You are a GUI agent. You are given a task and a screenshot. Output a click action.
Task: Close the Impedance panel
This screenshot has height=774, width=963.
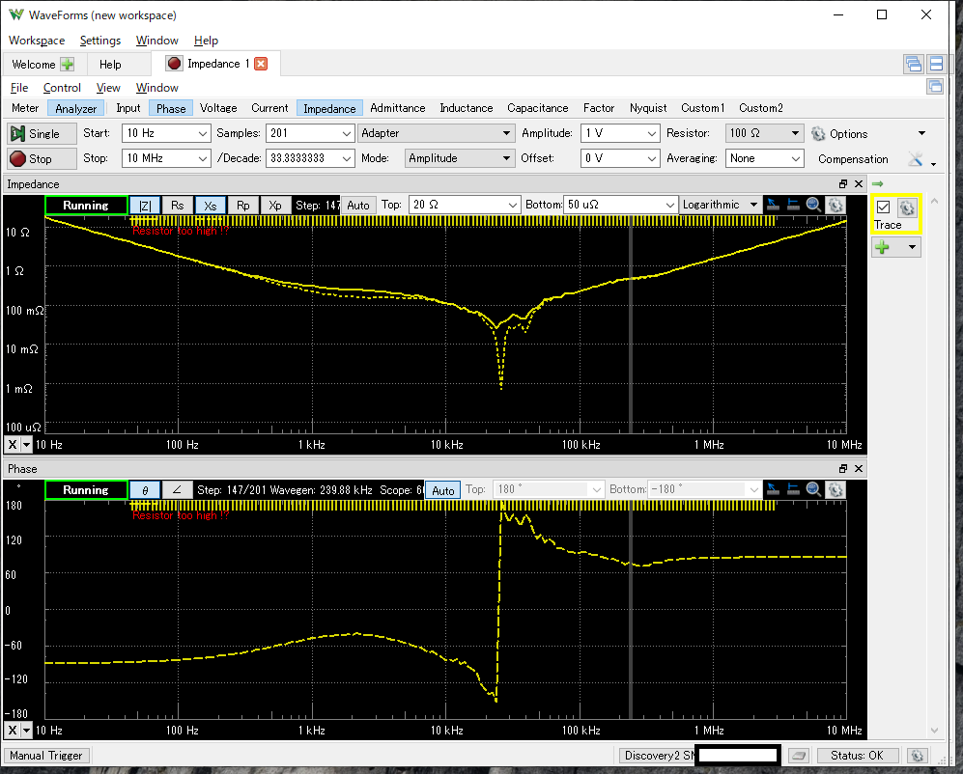[x=859, y=184]
